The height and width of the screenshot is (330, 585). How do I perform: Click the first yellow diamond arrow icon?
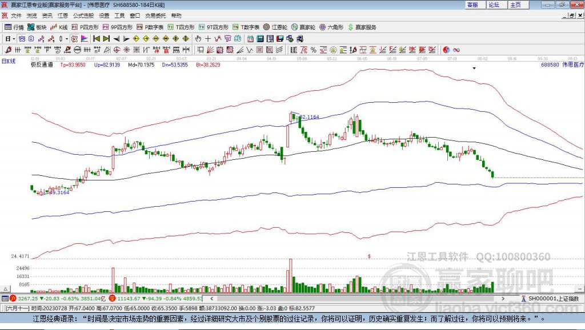136,39
